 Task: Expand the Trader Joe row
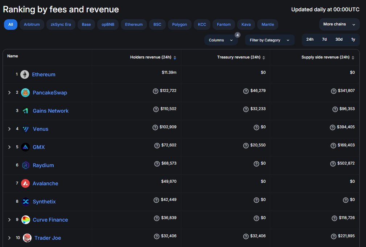point(9,238)
